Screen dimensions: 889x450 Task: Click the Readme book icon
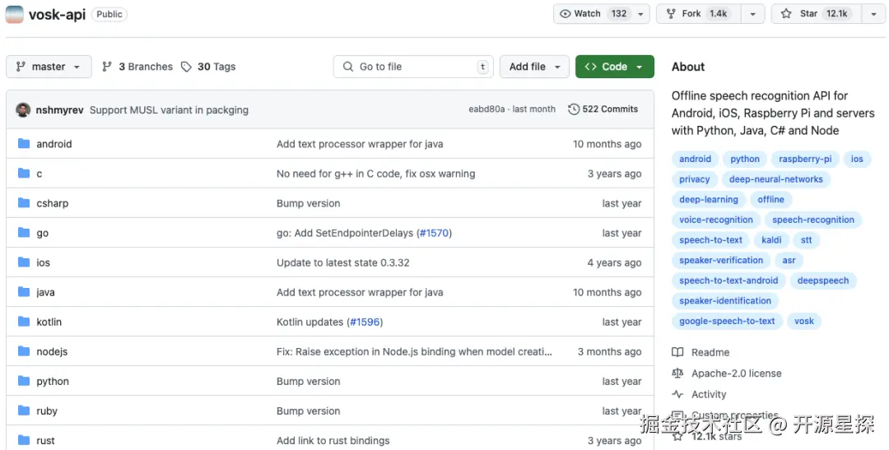[677, 352]
